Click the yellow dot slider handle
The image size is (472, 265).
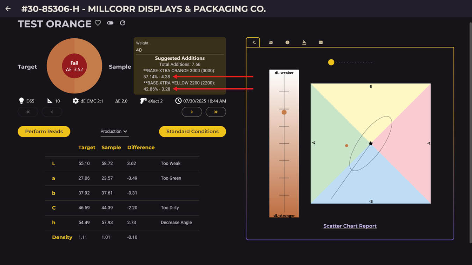(x=331, y=62)
